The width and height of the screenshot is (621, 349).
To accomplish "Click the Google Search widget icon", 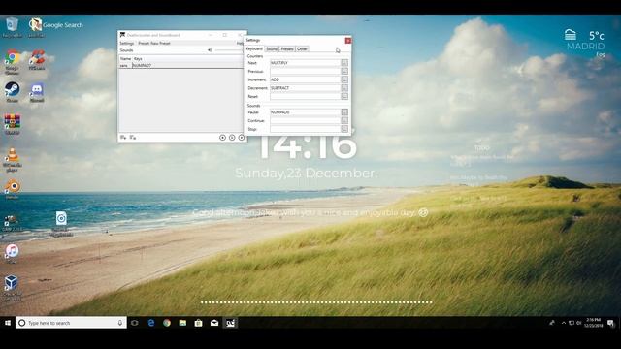I will [35, 25].
